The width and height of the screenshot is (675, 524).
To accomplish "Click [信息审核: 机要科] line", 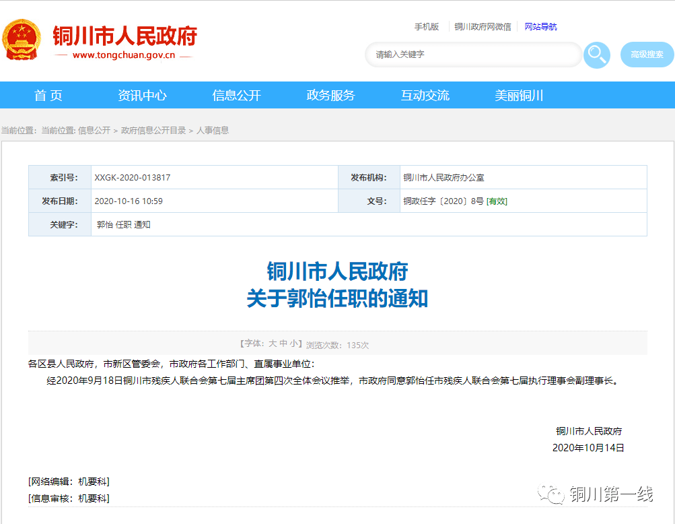I will [x=69, y=498].
